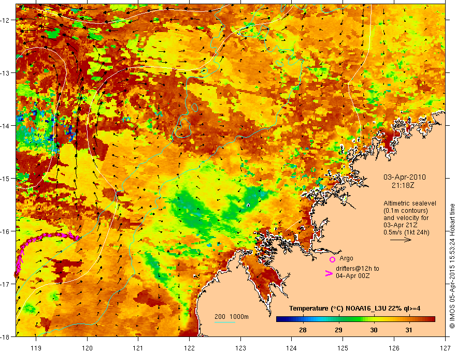
Task: Click the latitude axis label -17
Action: pos(6,284)
